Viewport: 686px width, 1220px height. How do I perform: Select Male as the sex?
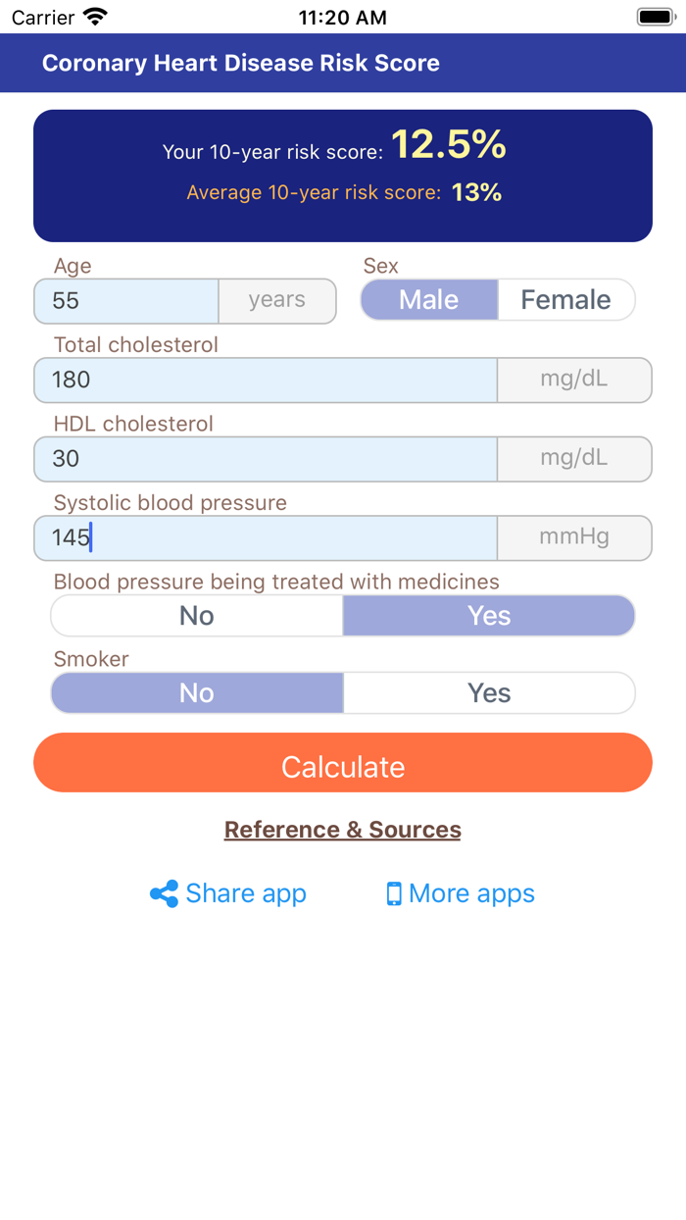click(x=429, y=300)
